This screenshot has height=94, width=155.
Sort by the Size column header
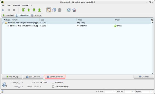[x=58, y=20]
